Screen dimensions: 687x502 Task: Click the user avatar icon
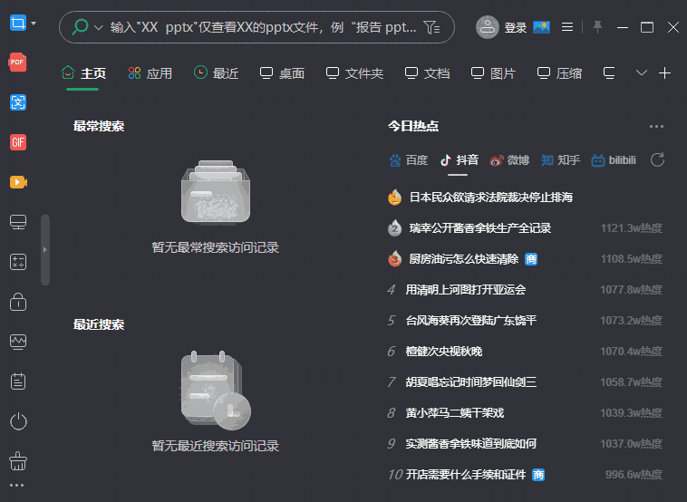pos(488,27)
